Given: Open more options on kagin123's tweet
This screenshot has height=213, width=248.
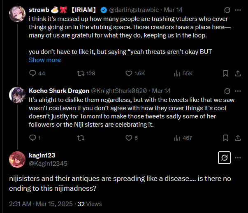Looking at the screenshot, I should pos(238,157).
